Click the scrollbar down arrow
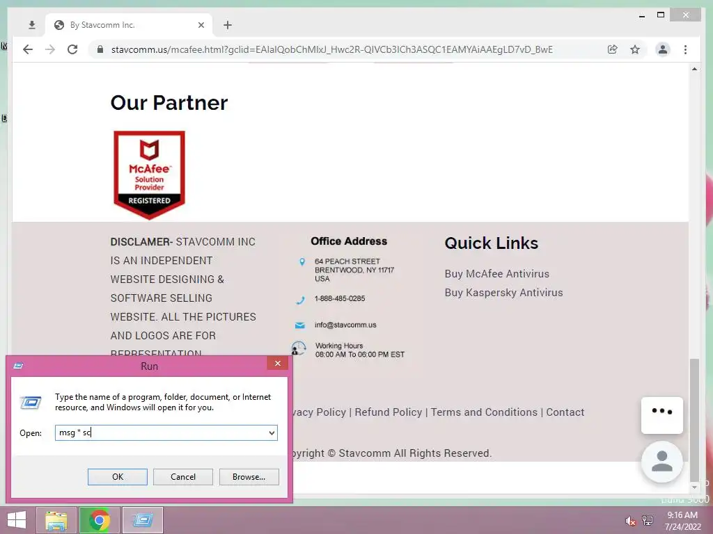 coord(694,487)
